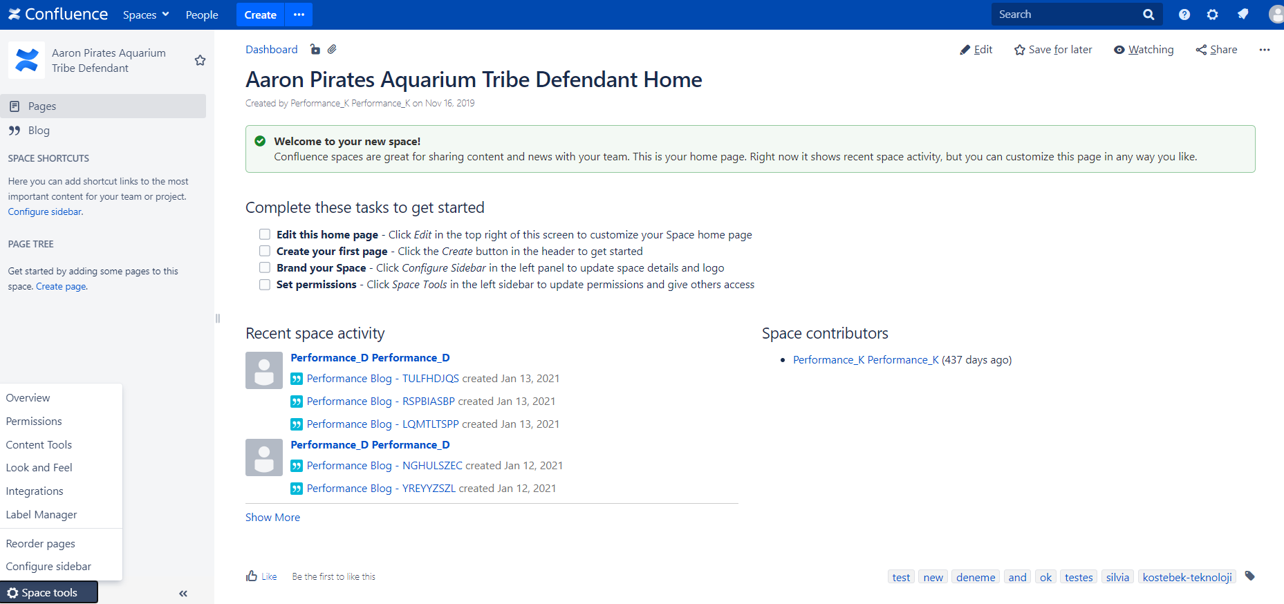Open Blog in the sidebar
The image size is (1284, 604).
[103, 131]
